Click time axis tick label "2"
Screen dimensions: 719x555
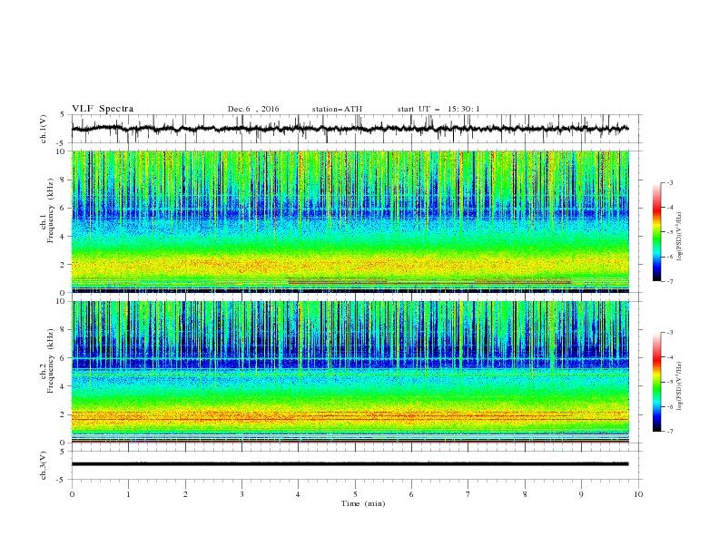click(x=185, y=494)
